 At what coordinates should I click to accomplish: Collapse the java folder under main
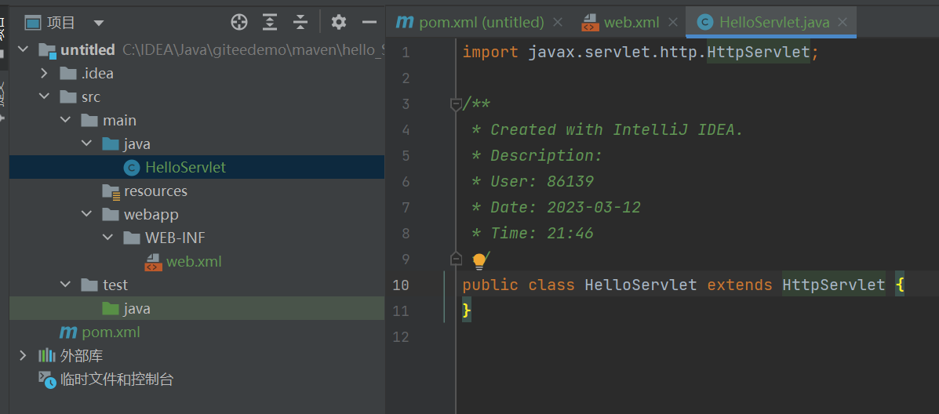[x=86, y=144]
